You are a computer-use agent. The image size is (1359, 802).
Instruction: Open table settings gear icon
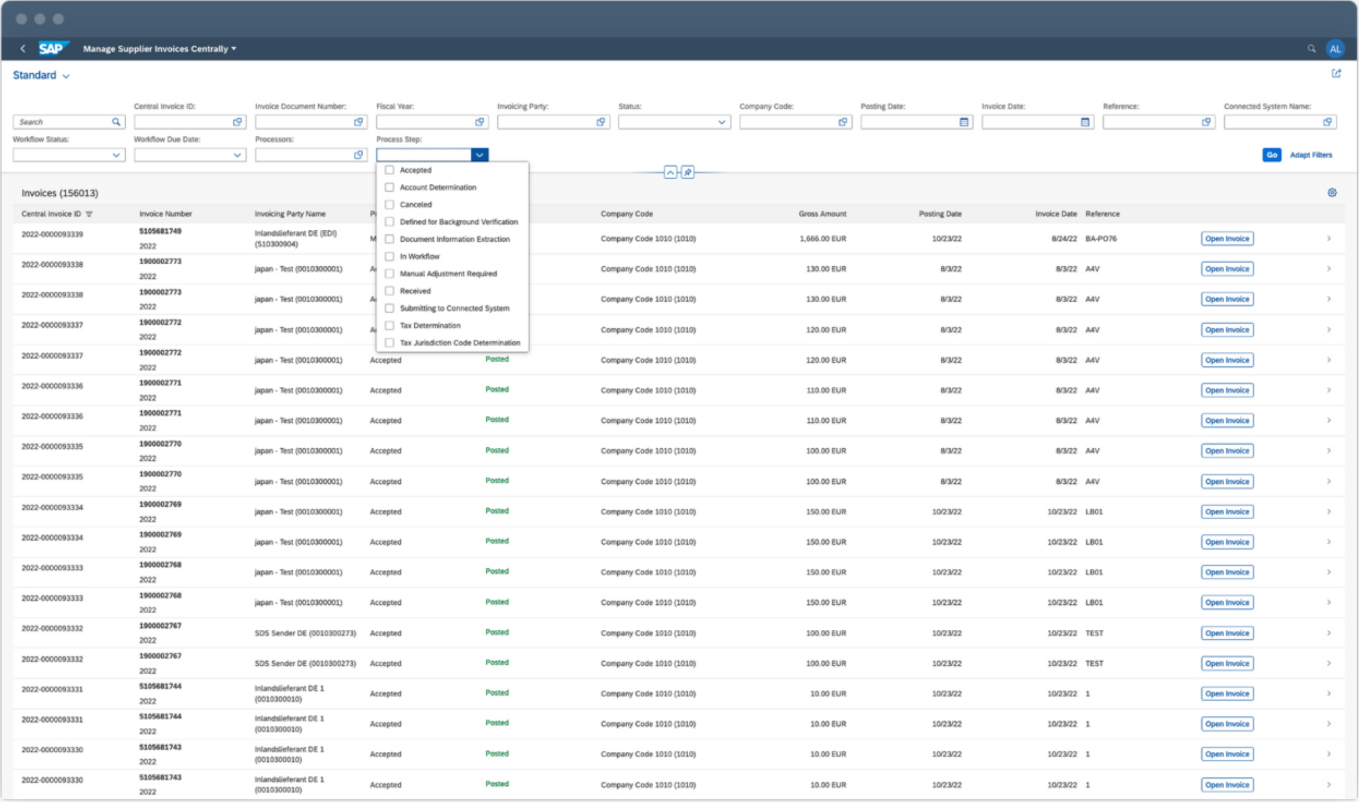1332,193
